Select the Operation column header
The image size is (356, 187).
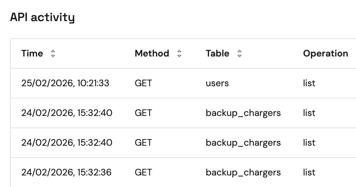(x=325, y=54)
